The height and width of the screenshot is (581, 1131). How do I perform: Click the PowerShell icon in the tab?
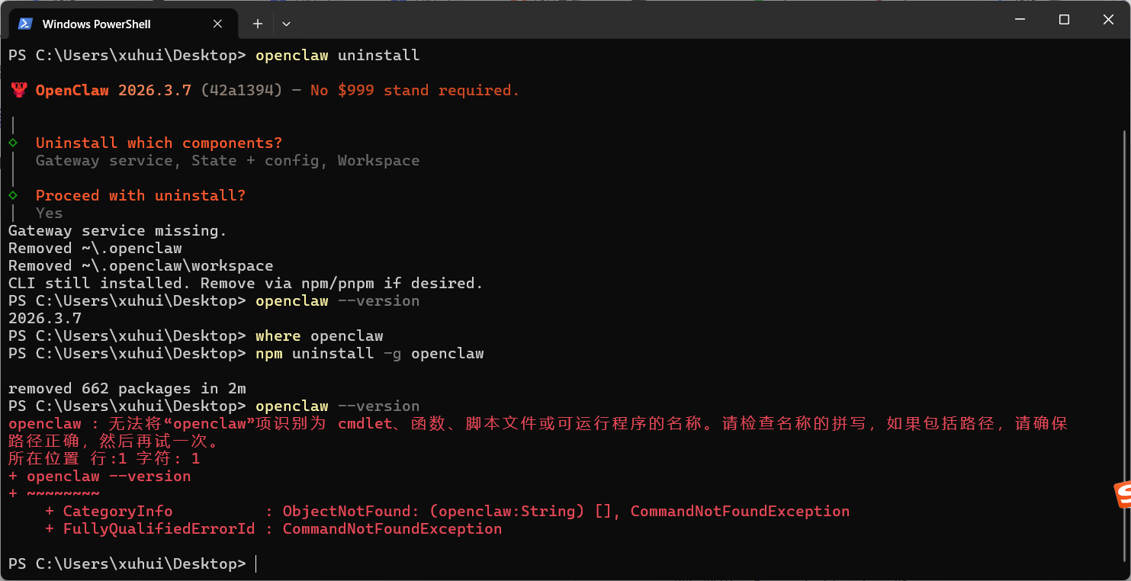pos(25,24)
